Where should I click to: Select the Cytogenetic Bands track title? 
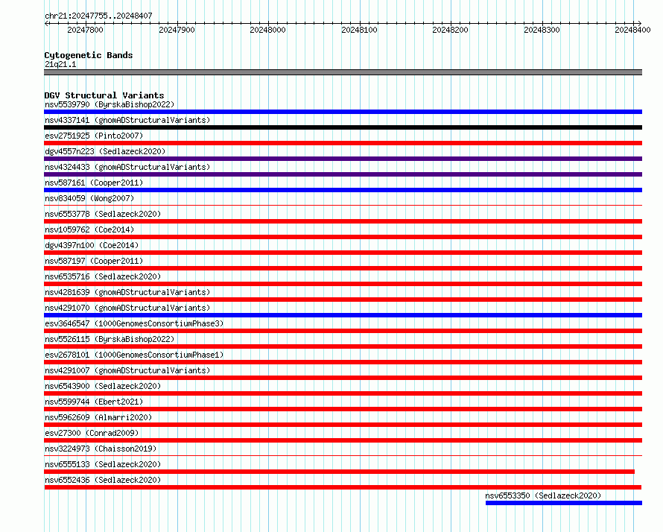coord(89,55)
